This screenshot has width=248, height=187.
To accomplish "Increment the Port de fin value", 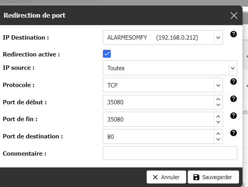I will click(218, 116).
